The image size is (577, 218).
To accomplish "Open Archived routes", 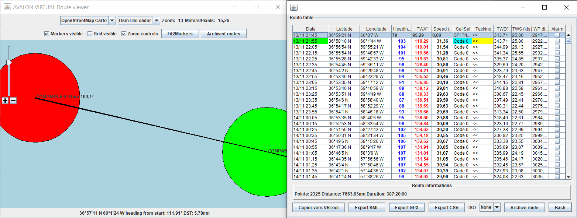I will click(x=223, y=34).
